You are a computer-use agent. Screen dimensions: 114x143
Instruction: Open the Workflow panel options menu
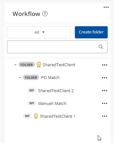tap(106, 7)
